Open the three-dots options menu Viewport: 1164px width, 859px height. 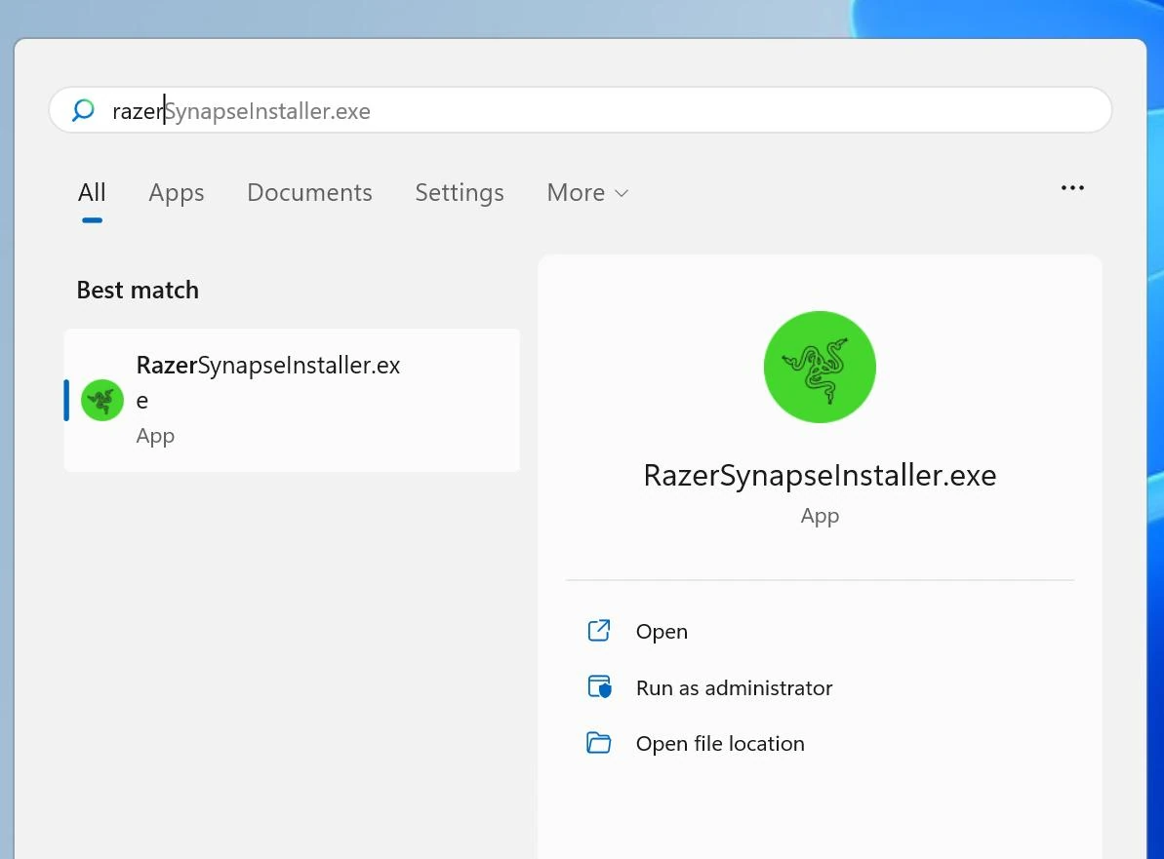1072,188
